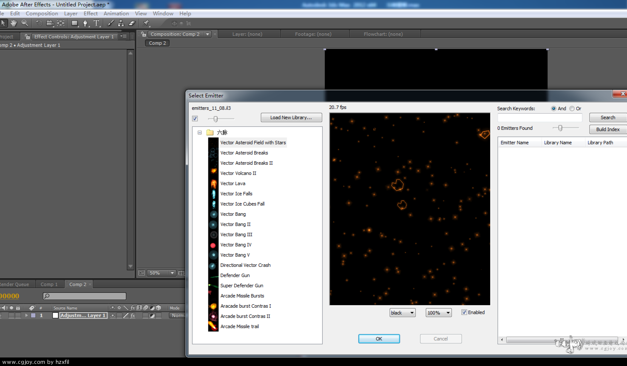Viewport: 627px width, 366px height.
Task: Click the audio speaker column icon
Action: pyautogui.click(x=5, y=308)
